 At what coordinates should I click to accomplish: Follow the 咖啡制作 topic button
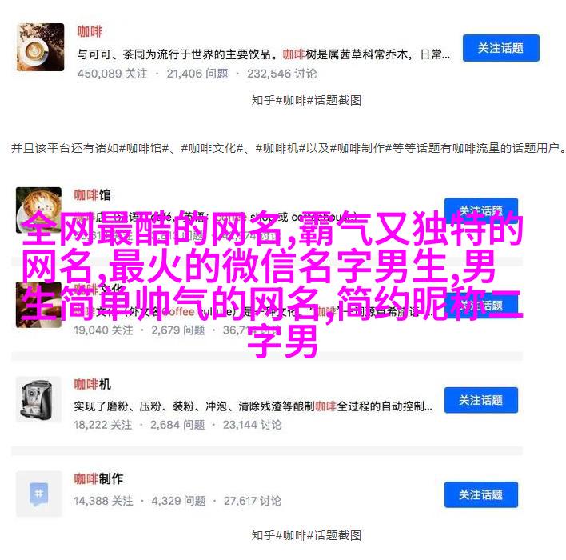(x=481, y=494)
